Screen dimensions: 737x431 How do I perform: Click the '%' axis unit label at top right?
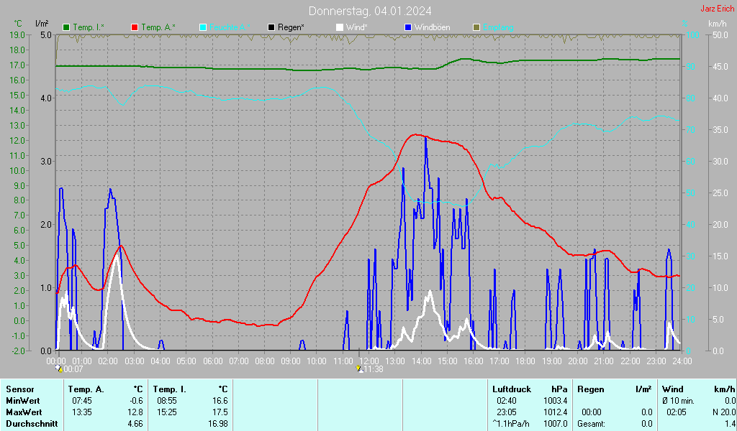[685, 24]
